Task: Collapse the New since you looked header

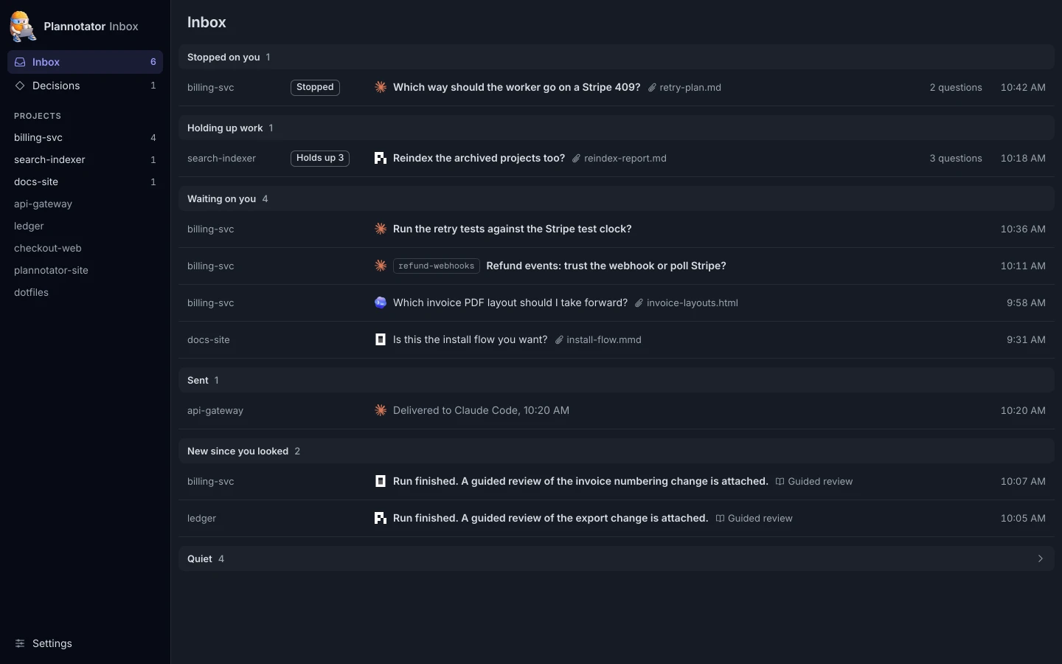Action: [617, 451]
